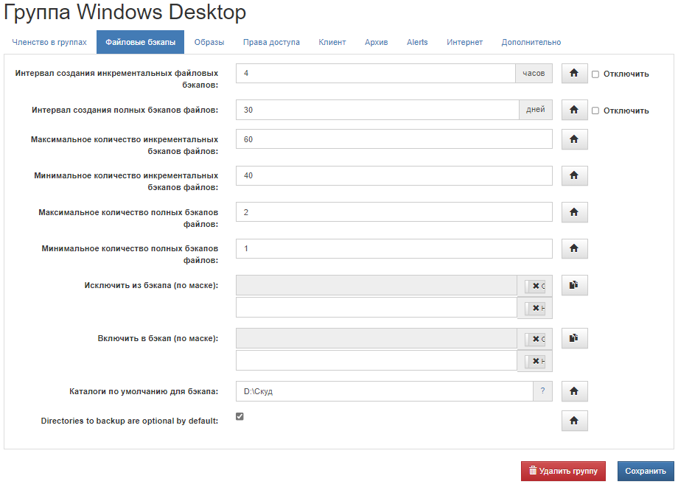Click copy icon beside exclude mask field
This screenshot has width=678, height=487.
[x=574, y=285]
